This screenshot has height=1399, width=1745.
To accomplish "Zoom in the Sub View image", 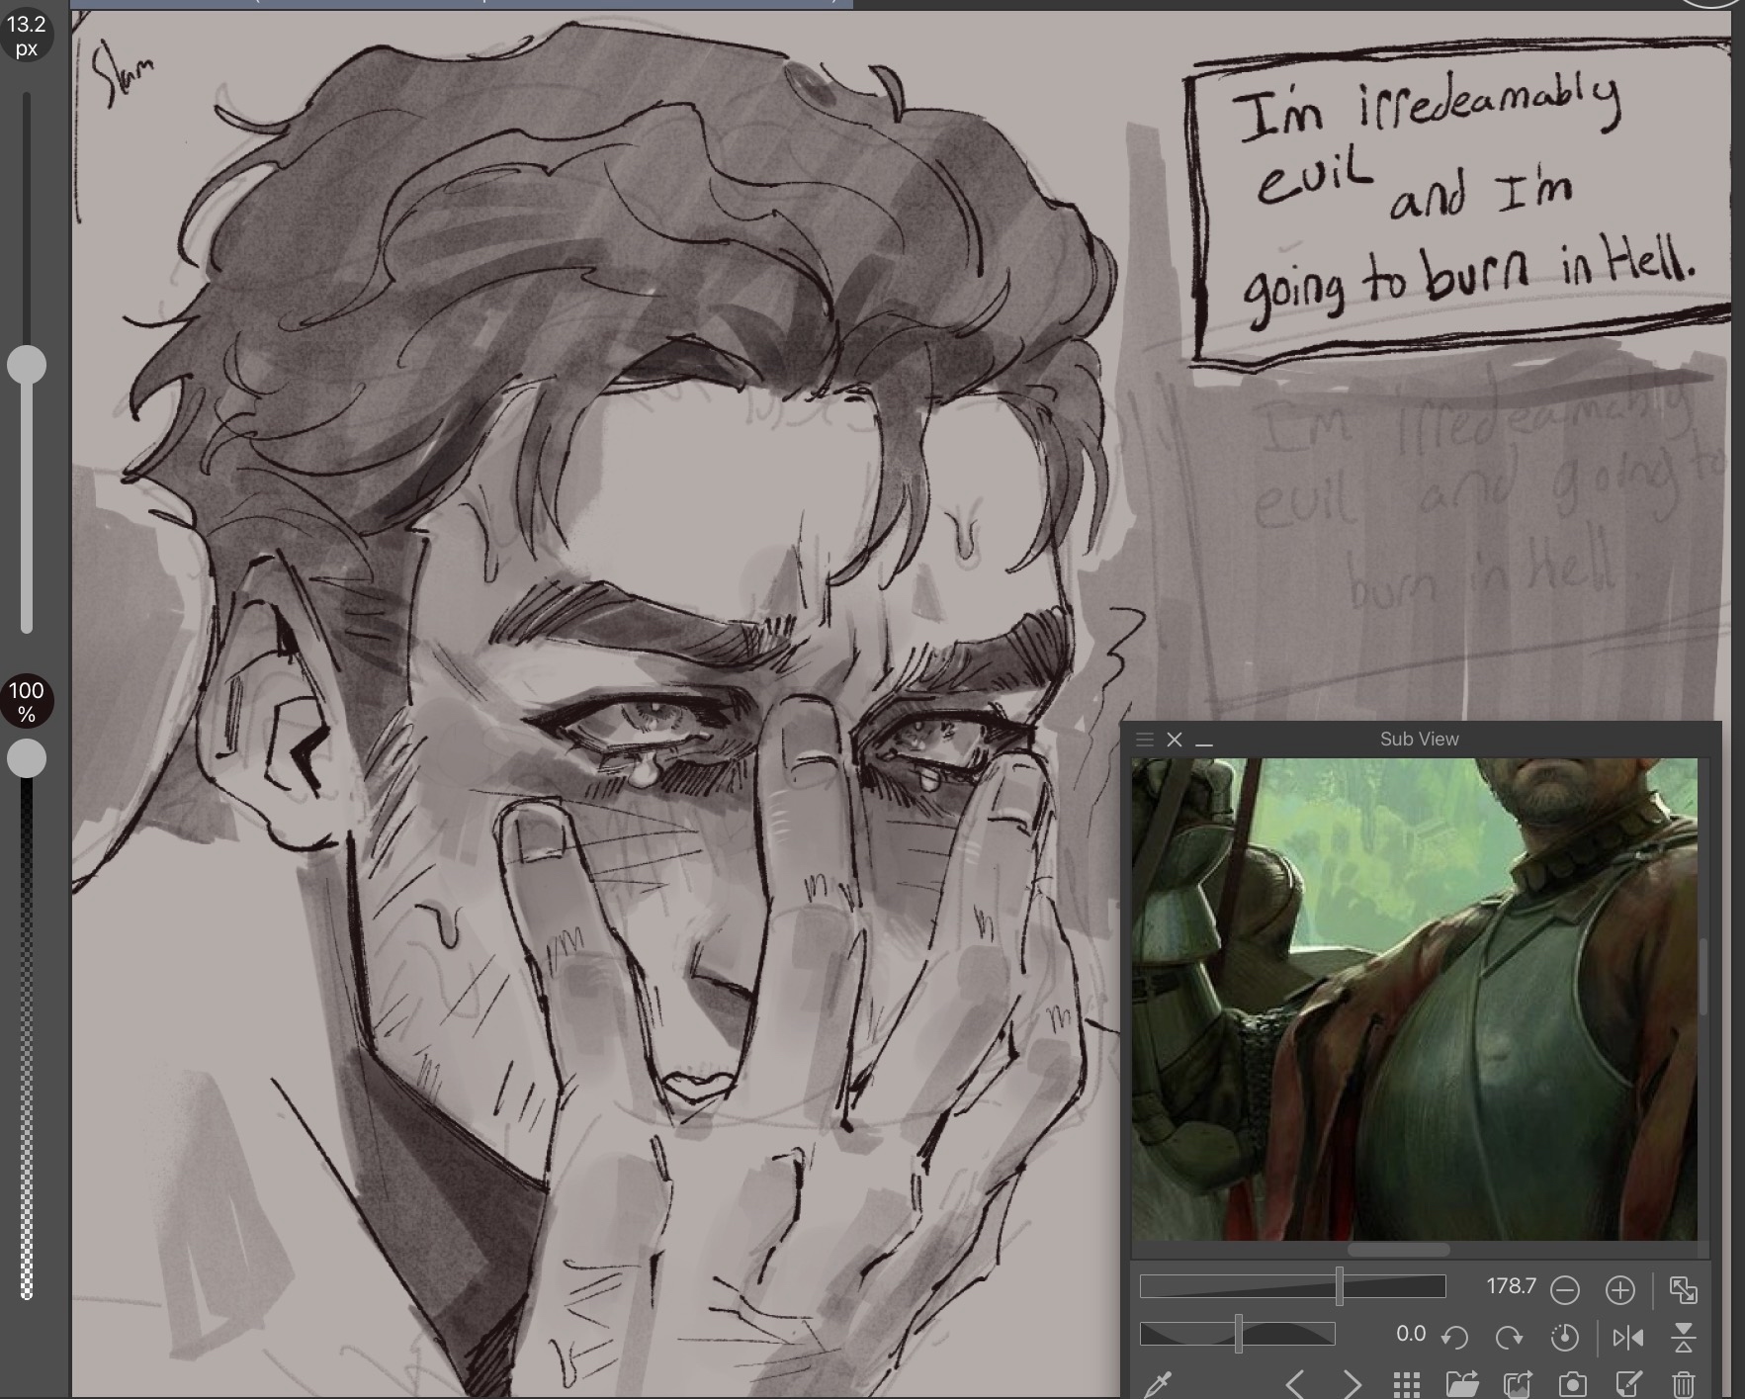I will pos(1619,1289).
